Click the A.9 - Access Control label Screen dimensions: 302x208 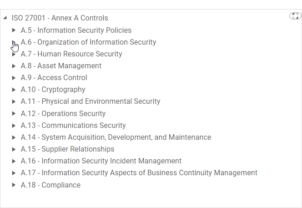[x=54, y=78]
